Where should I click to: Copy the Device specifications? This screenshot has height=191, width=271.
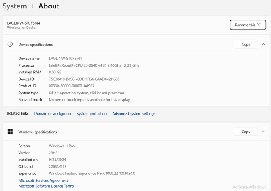(246, 45)
